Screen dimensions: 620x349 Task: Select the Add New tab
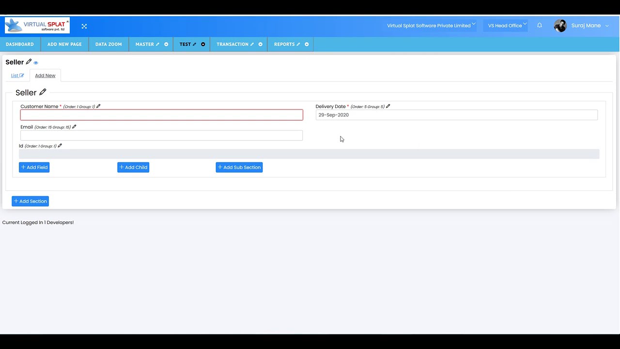point(45,76)
